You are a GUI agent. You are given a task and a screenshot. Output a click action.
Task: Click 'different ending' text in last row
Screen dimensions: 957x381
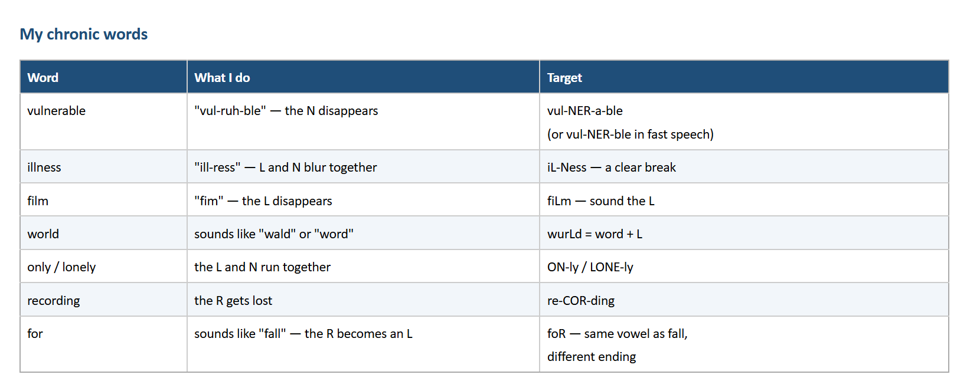(592, 357)
